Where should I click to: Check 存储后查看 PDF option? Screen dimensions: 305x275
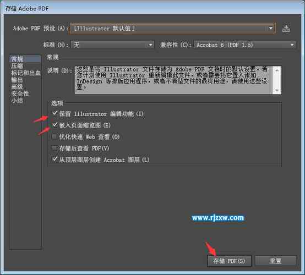[x=55, y=148]
